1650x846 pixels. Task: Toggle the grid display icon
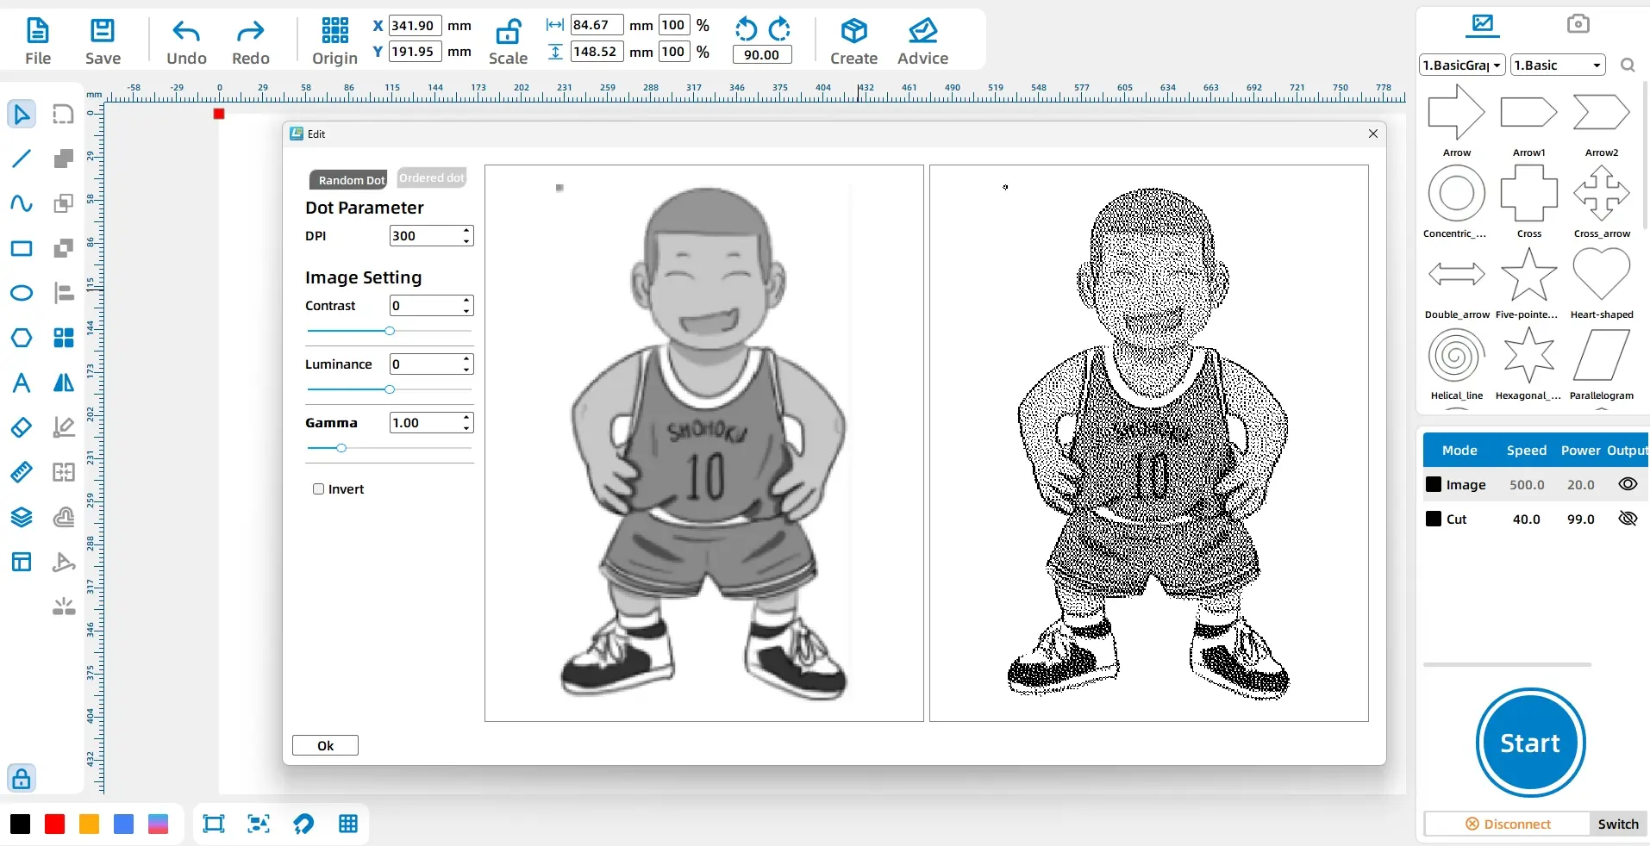pos(348,824)
